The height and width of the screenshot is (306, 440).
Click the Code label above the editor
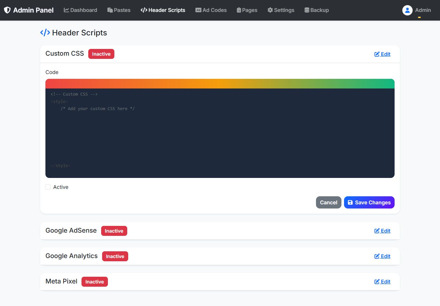(x=52, y=72)
